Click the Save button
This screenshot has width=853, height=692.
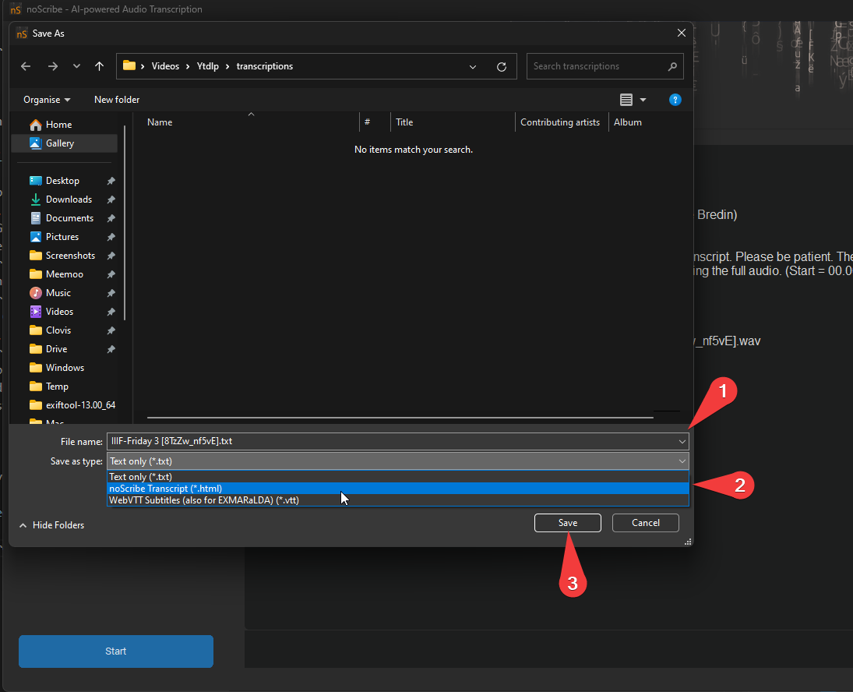pos(567,523)
